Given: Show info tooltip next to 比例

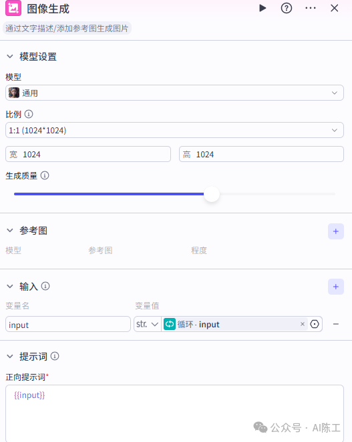Looking at the screenshot, I should click(x=29, y=114).
